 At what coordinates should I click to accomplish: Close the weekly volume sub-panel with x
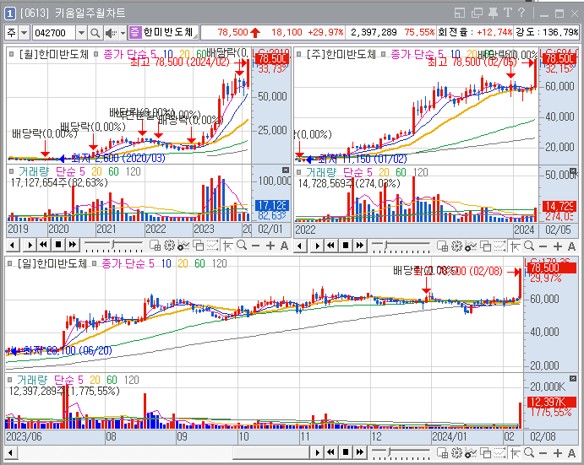point(573,170)
